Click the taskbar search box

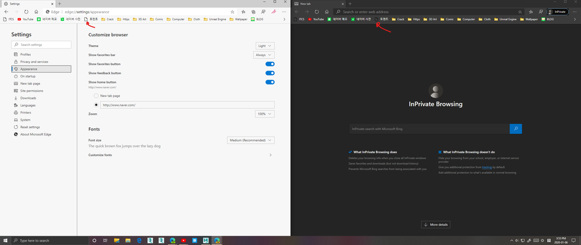click(49, 240)
